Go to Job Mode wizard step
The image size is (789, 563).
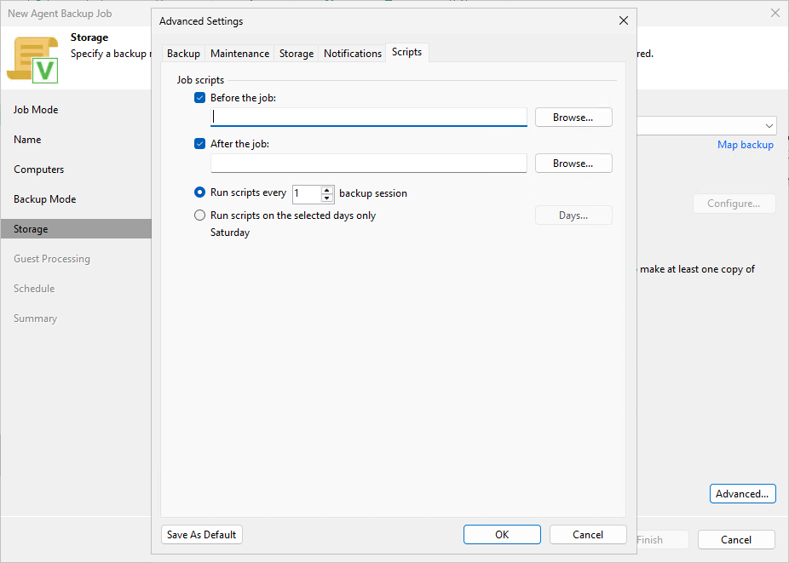point(36,110)
